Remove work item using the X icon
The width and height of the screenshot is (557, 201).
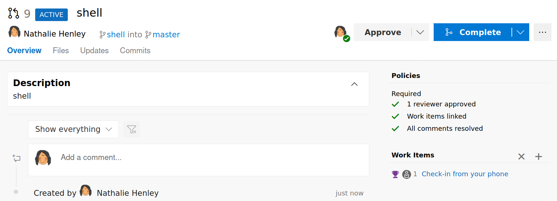click(x=521, y=157)
